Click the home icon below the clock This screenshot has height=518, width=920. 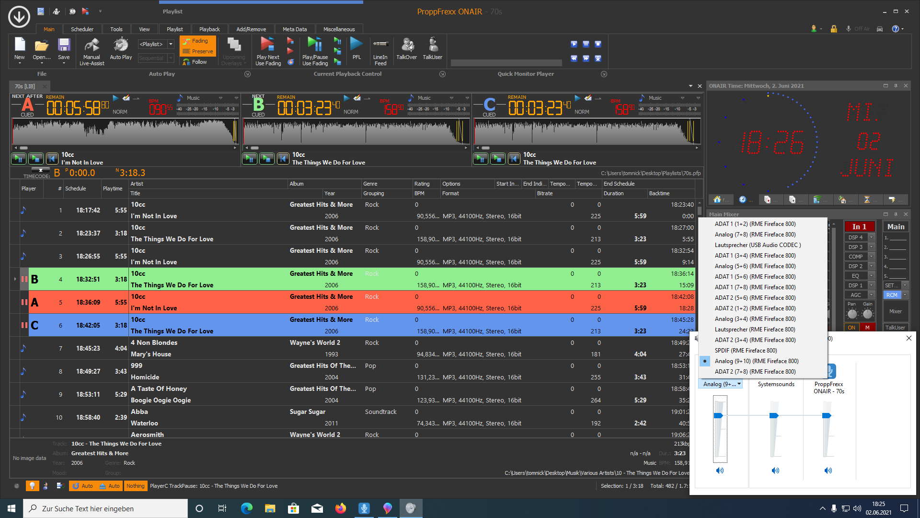click(x=717, y=200)
